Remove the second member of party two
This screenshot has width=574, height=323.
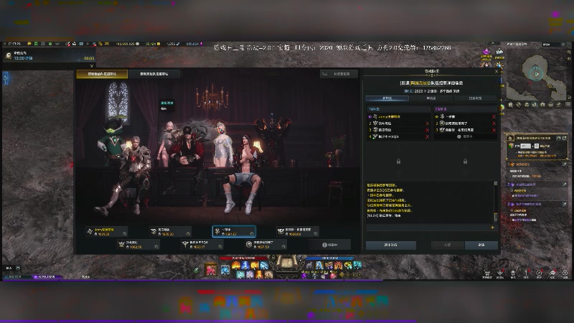tap(494, 123)
